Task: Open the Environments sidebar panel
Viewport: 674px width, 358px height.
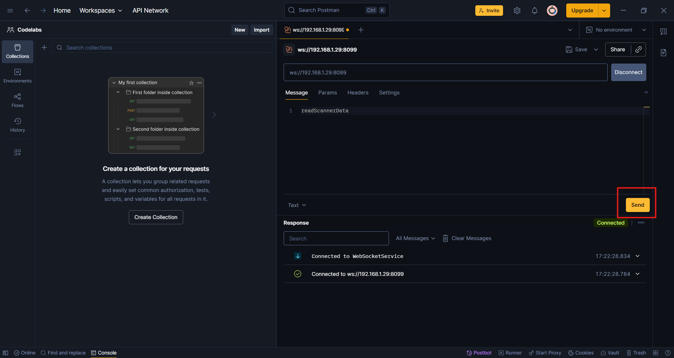Action: [x=18, y=76]
